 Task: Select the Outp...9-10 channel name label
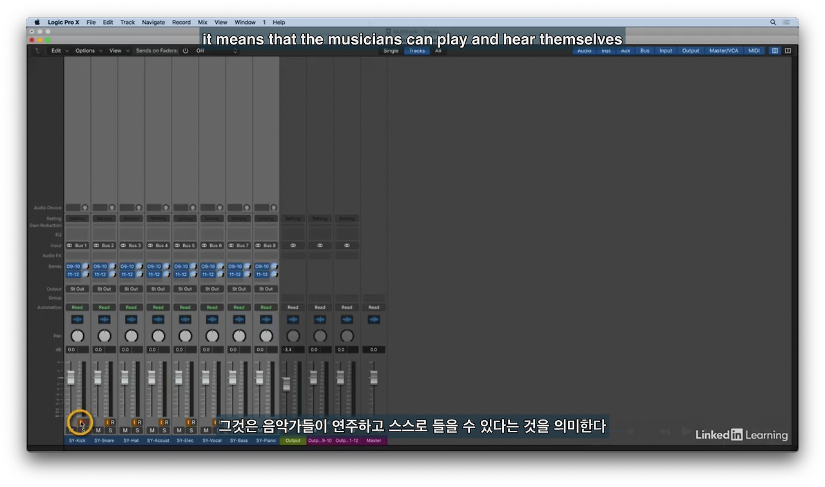(320, 441)
